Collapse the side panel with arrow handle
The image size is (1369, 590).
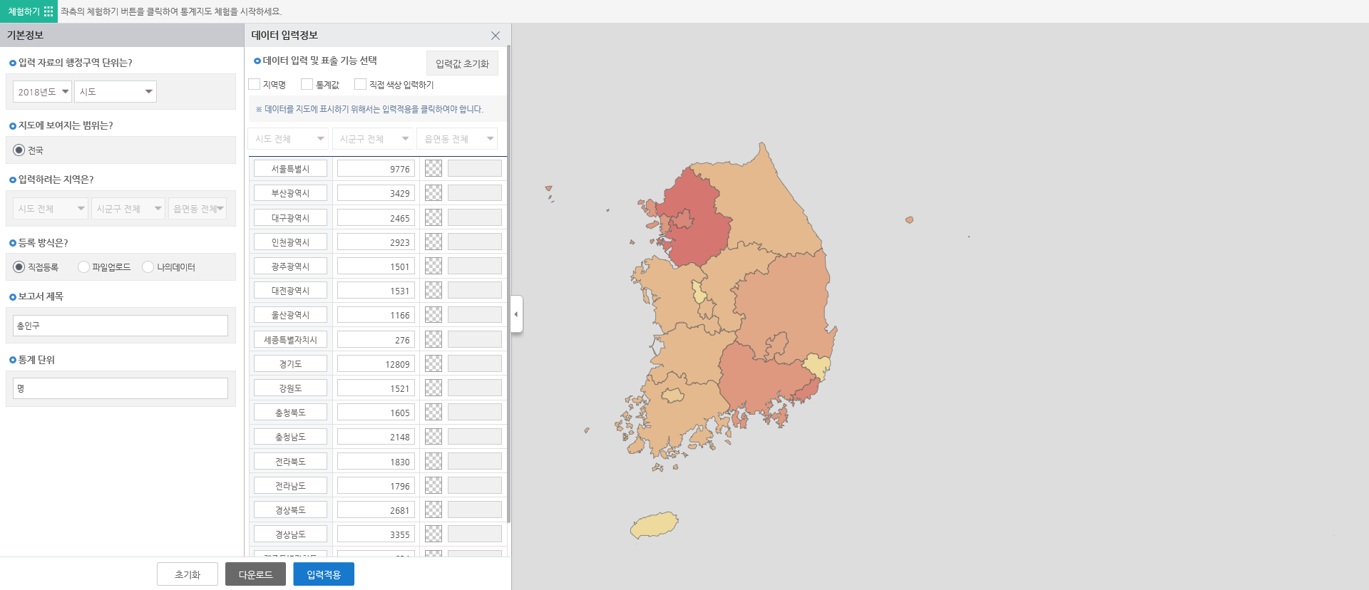click(516, 314)
